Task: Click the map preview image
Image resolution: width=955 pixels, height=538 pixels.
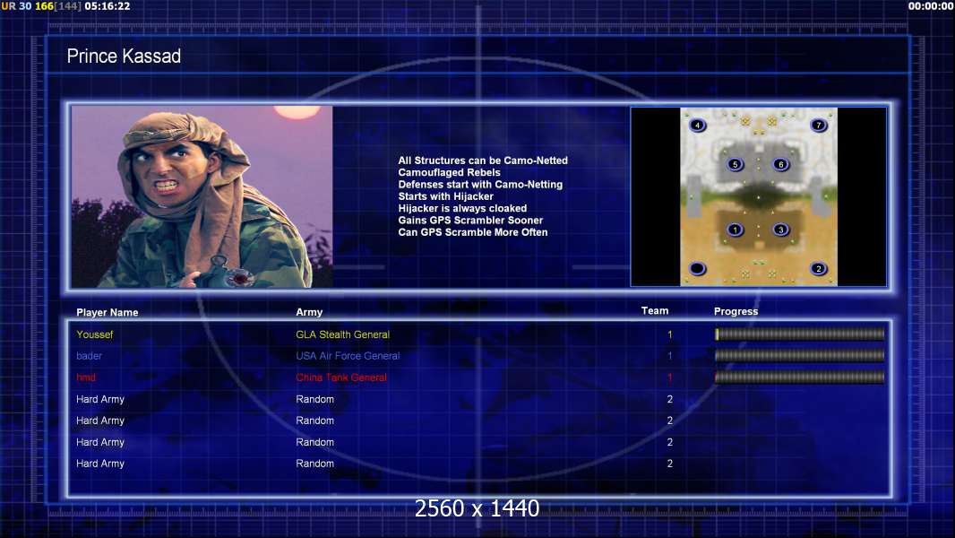Action: click(x=759, y=196)
